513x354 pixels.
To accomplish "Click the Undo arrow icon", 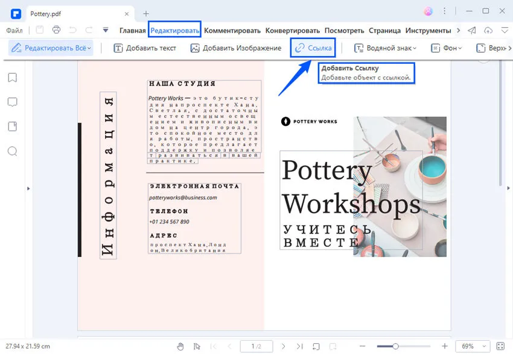I will [x=72, y=30].
